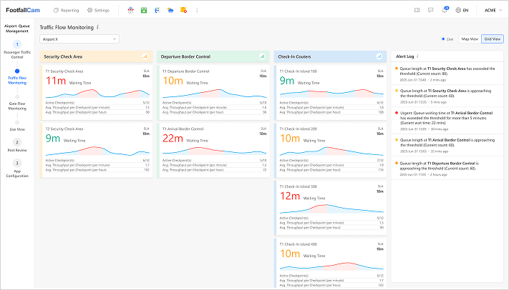Viewport: 509px width, 290px height.
Task: Open the chart icon in Check-In Couters header
Action: pyautogui.click(x=379, y=56)
